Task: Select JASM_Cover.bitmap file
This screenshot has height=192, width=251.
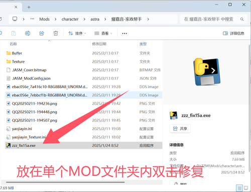Action: (84, 70)
